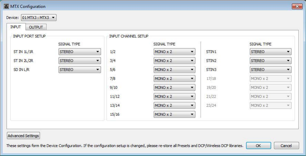This screenshot has width=306, height=156.
Task: Open signal type dropdown for channel 1/2
Action: [175, 52]
